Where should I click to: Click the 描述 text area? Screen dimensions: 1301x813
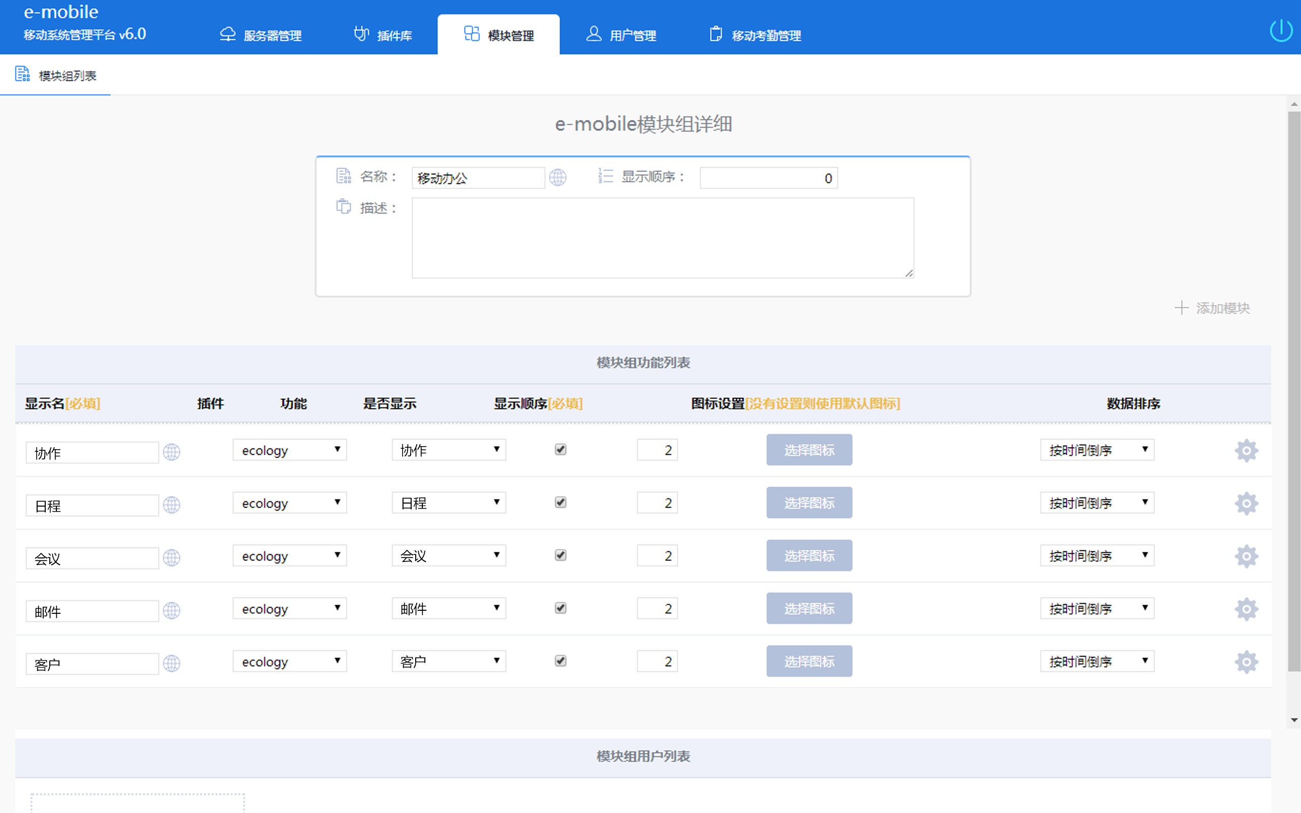click(663, 238)
